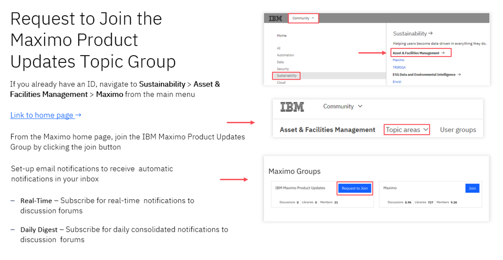Expand the Topic areas dropdown
The width and height of the screenshot is (503, 260).
pos(407,129)
